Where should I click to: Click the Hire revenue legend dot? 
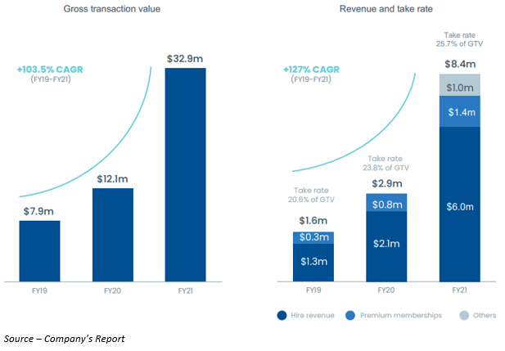coord(283,313)
